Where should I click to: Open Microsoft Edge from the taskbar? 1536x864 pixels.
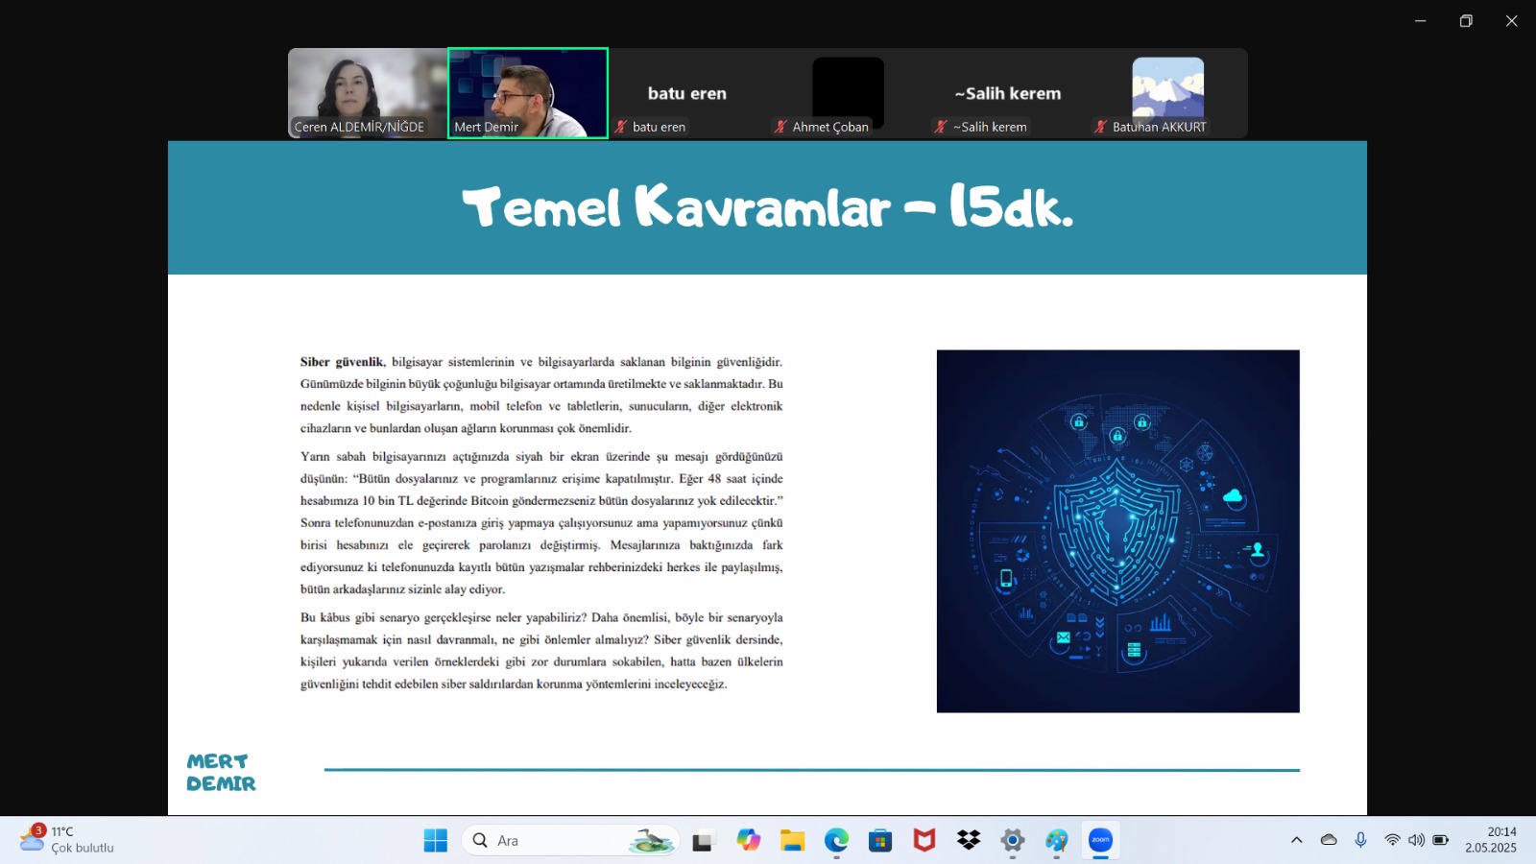[836, 841]
